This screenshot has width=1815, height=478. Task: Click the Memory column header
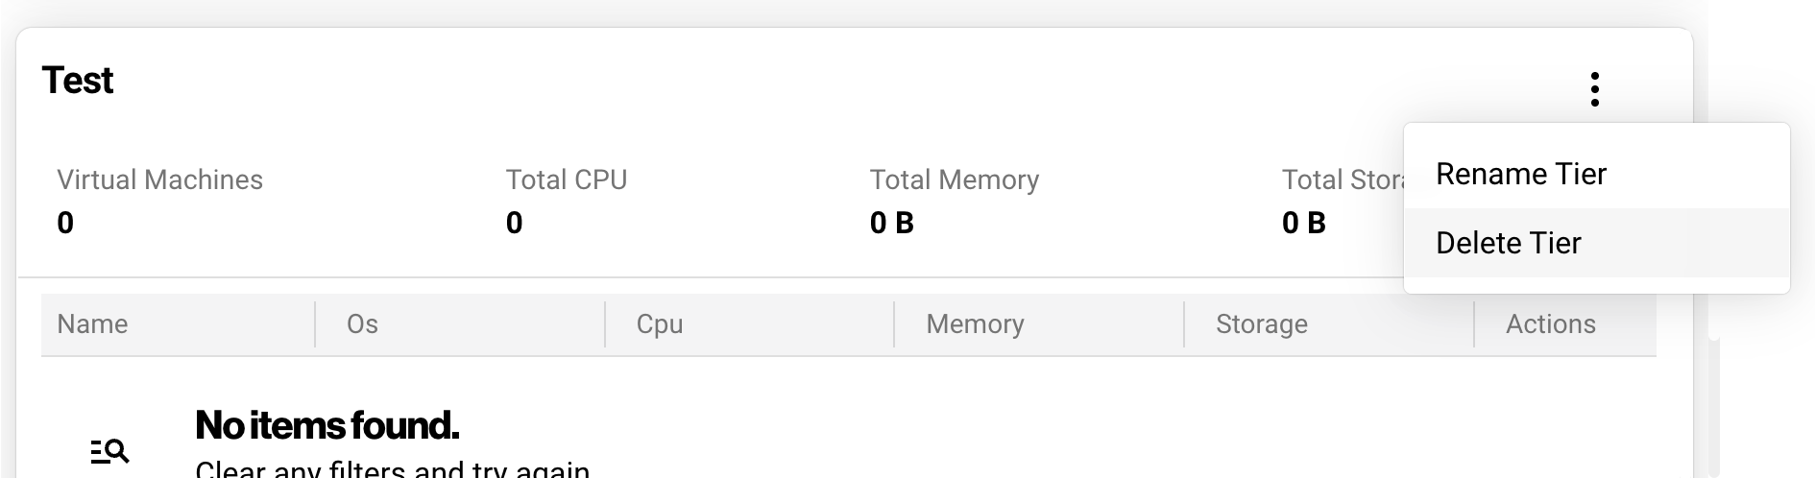[975, 324]
